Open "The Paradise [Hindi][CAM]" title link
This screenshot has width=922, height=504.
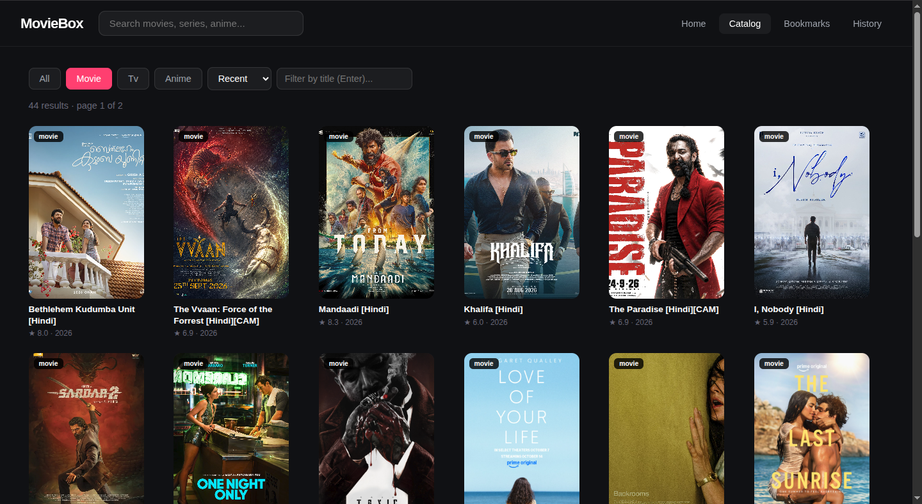[x=664, y=310]
